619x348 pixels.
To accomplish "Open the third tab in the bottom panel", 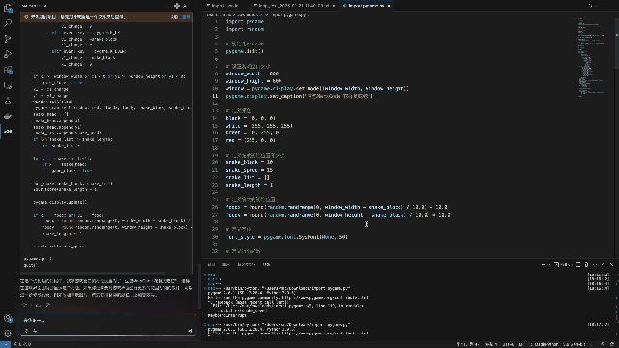I will 246,264.
